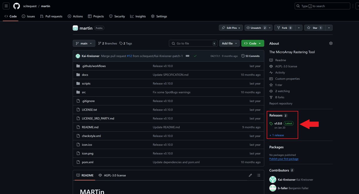Toggle Unwatch for this repository

pos(256,28)
